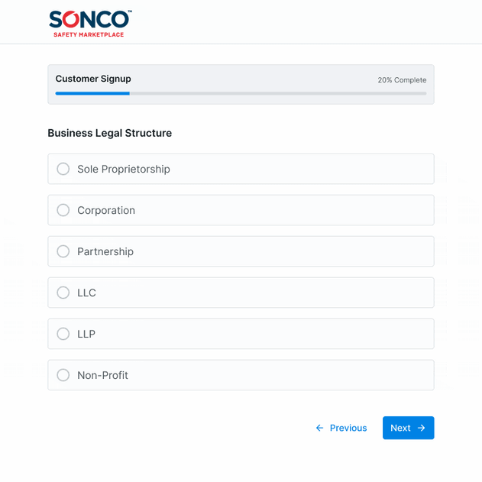Viewport: 482px width, 482px height.
Task: Click the 20% Complete indicator text
Action: coord(402,80)
